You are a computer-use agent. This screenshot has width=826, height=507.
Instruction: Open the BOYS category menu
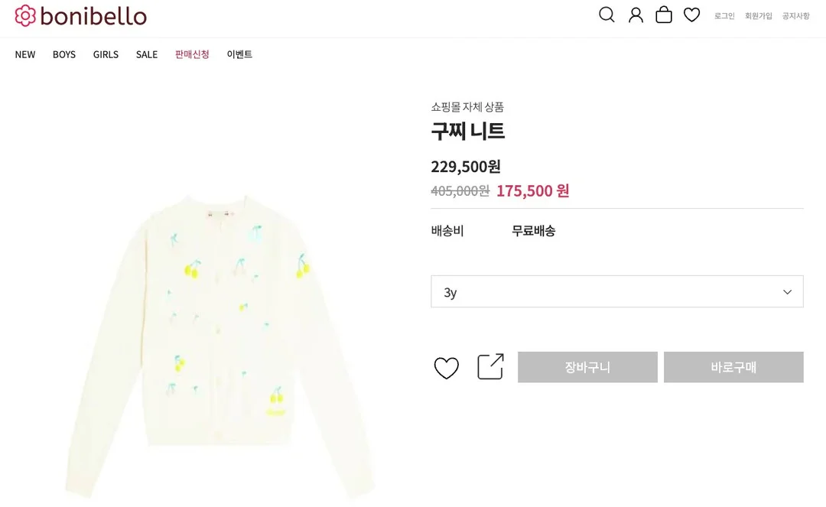(64, 55)
